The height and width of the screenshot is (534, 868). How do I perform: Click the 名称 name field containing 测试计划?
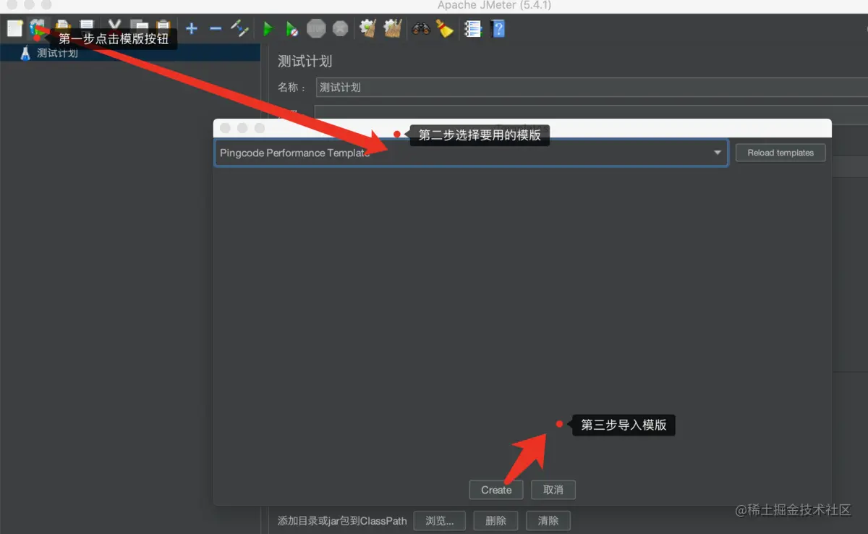590,87
